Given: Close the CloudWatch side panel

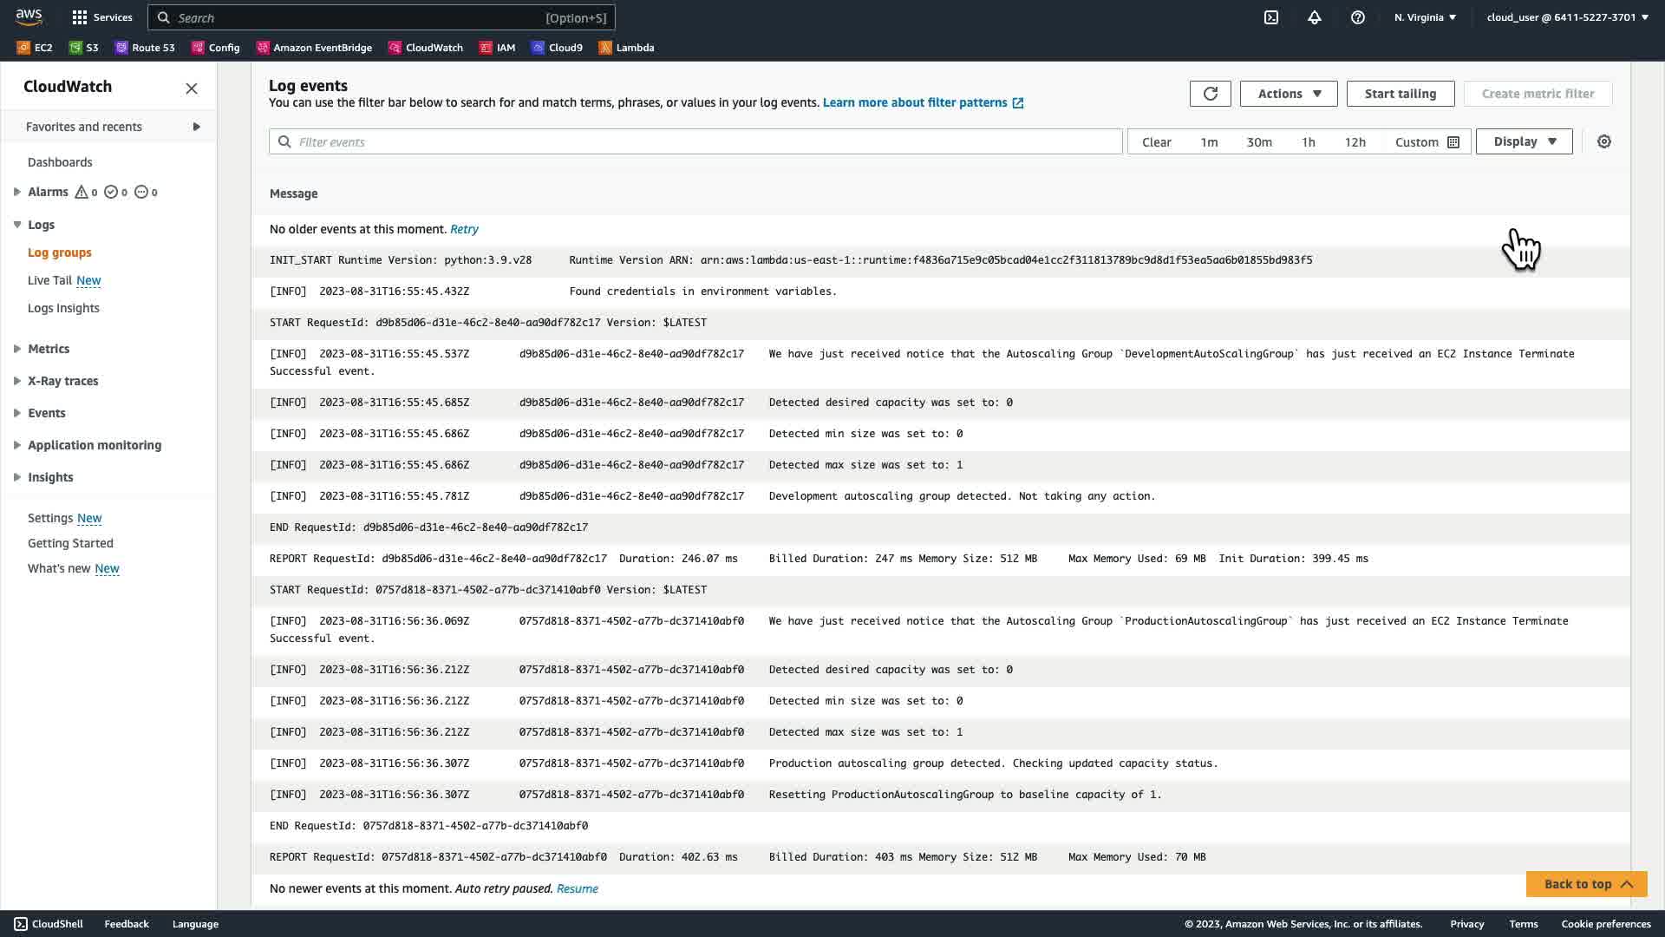Looking at the screenshot, I should click(x=192, y=88).
